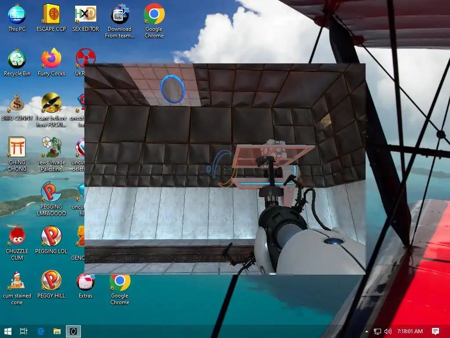The width and height of the screenshot is (450, 338).
Task: Select the red radiation symbol desktop icon
Action: click(85, 58)
